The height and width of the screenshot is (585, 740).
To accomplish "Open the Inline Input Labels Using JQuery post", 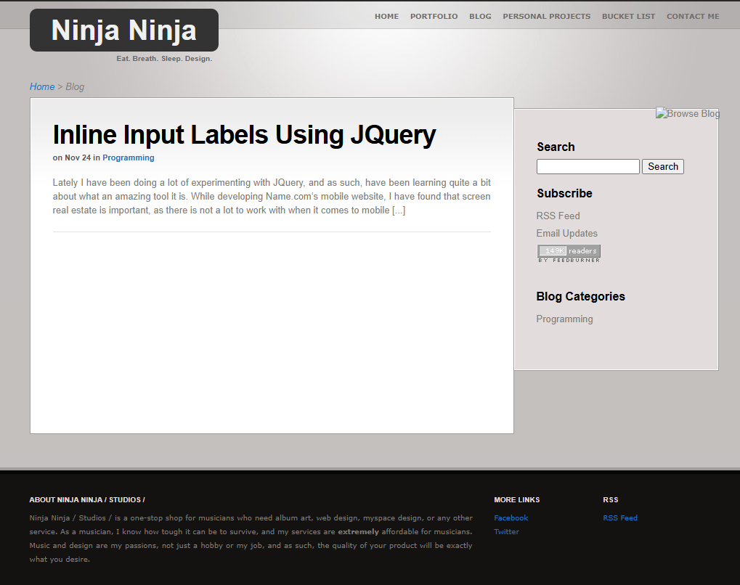I will tap(244, 135).
